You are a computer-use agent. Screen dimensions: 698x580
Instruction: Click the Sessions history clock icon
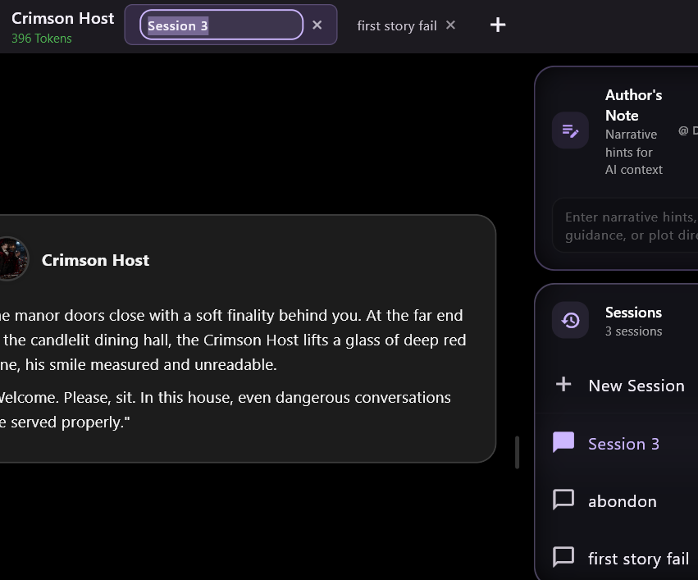pyautogui.click(x=570, y=321)
